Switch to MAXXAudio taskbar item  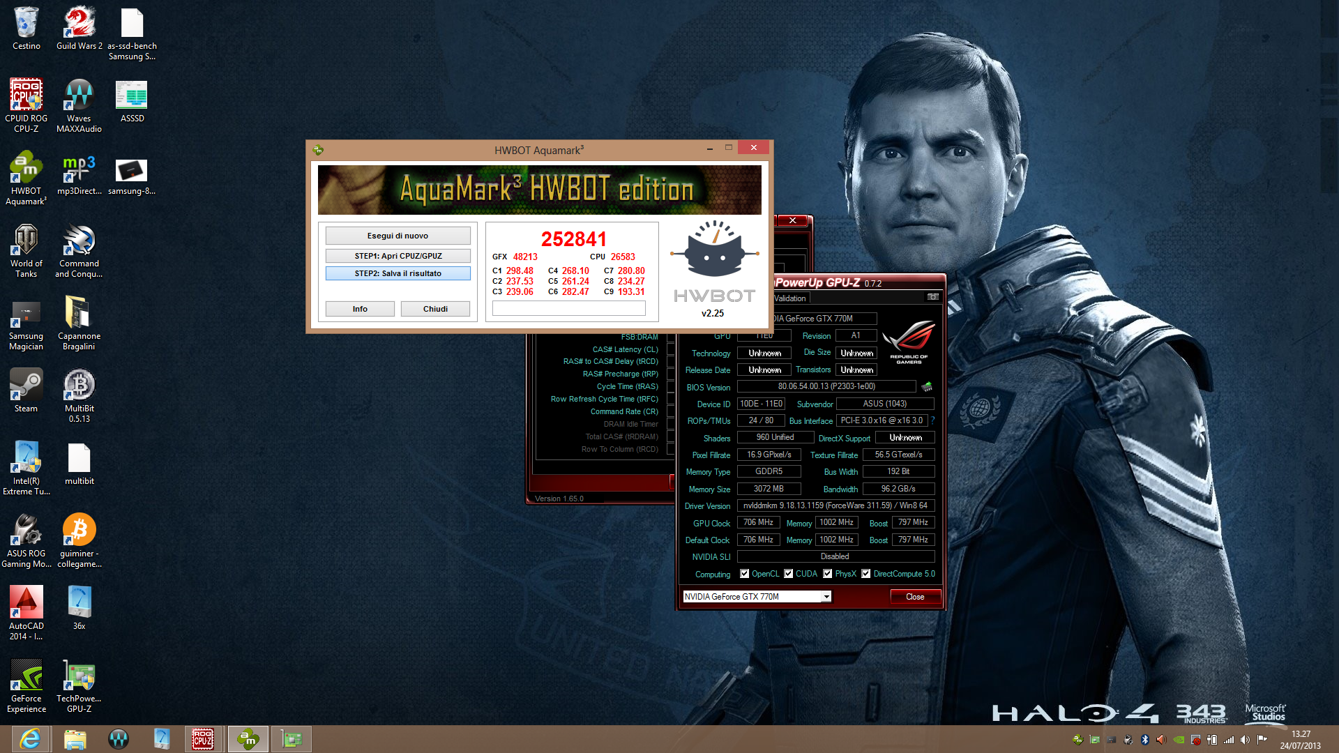pos(119,739)
